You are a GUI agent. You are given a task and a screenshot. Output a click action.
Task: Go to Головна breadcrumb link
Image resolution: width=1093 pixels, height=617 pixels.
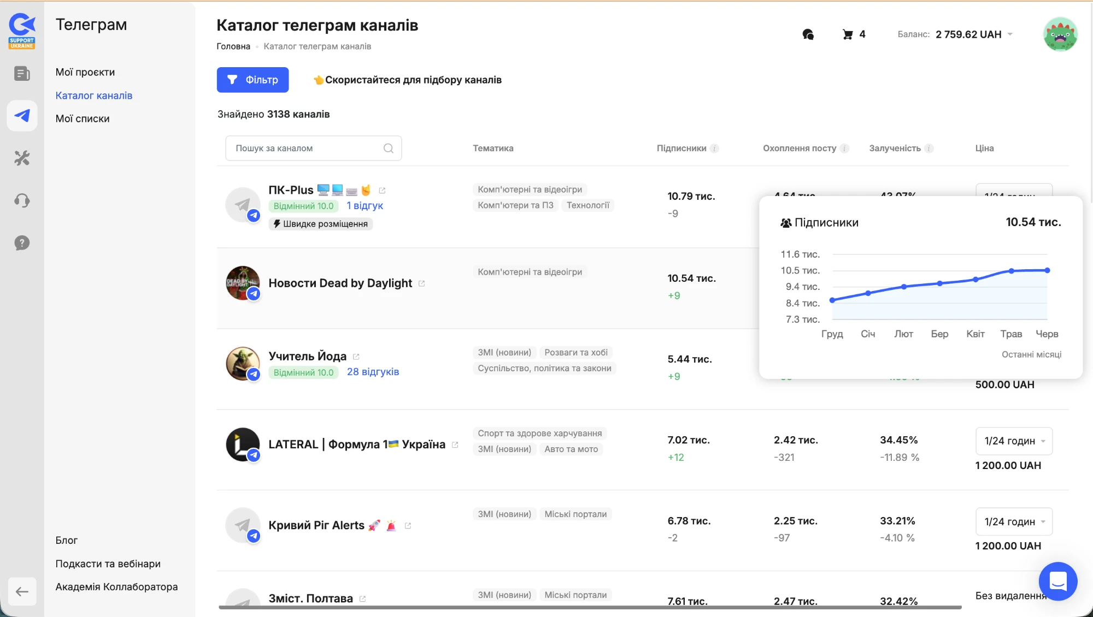tap(233, 46)
